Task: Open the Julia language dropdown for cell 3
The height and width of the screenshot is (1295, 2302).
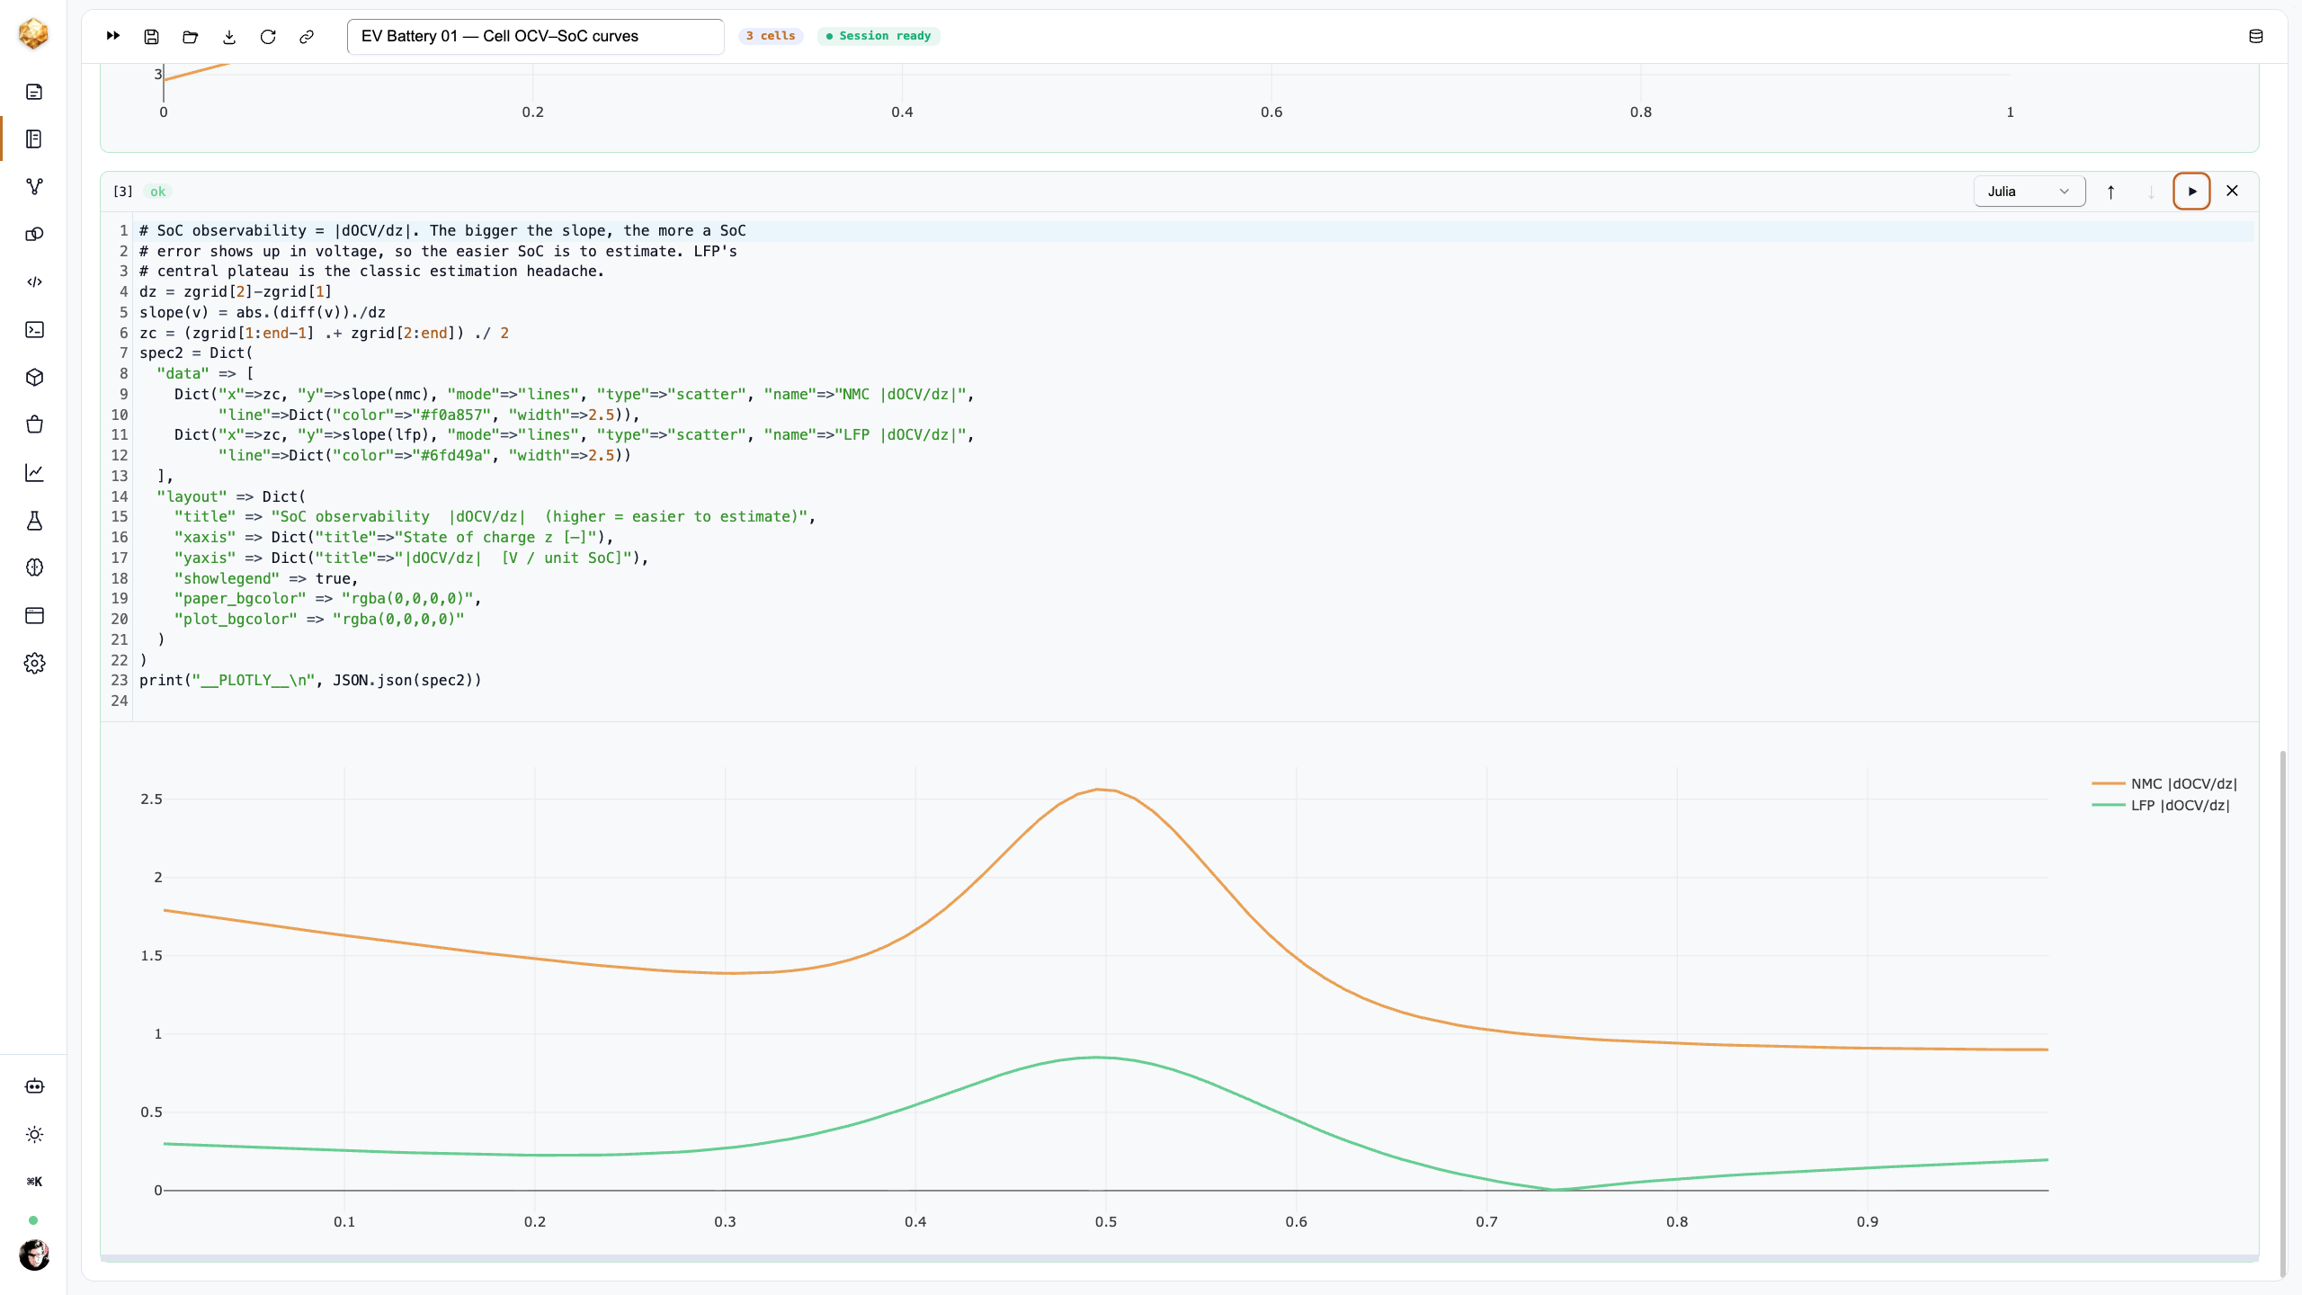Action: click(2030, 192)
